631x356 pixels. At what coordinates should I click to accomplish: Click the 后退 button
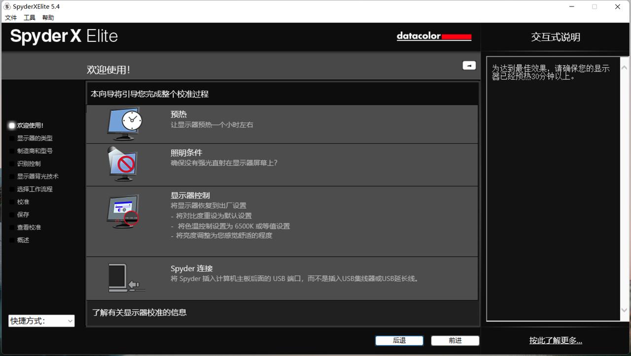click(399, 340)
